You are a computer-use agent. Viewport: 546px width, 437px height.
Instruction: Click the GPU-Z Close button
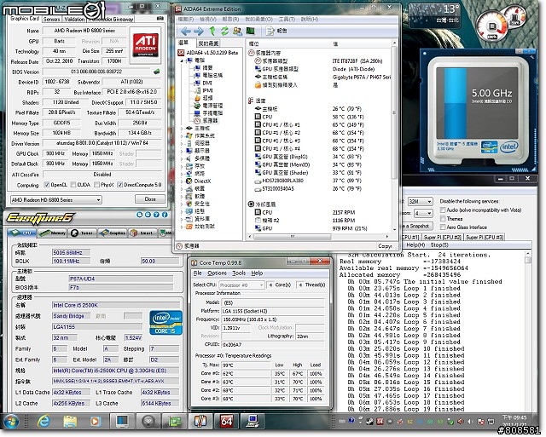(x=150, y=199)
